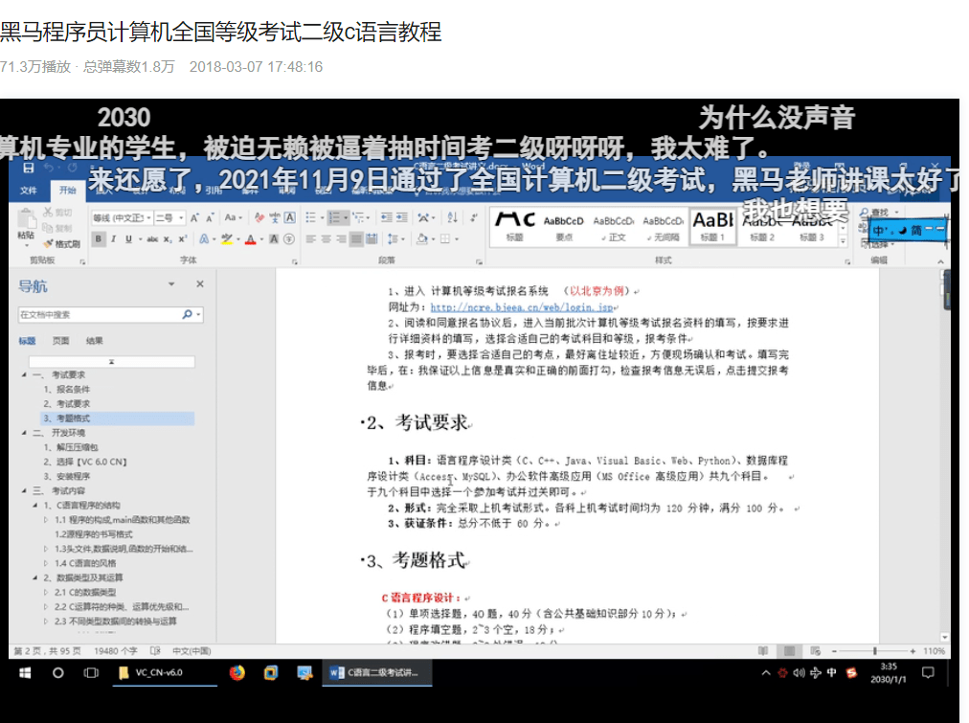Image resolution: width=969 pixels, height=723 pixels.
Task: Click the change case (Aa) icon
Action: click(x=232, y=217)
